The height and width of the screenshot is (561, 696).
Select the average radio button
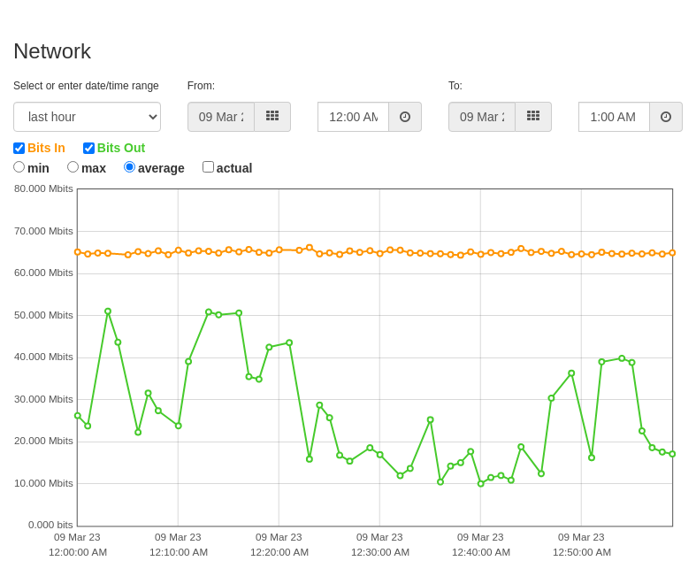click(130, 167)
